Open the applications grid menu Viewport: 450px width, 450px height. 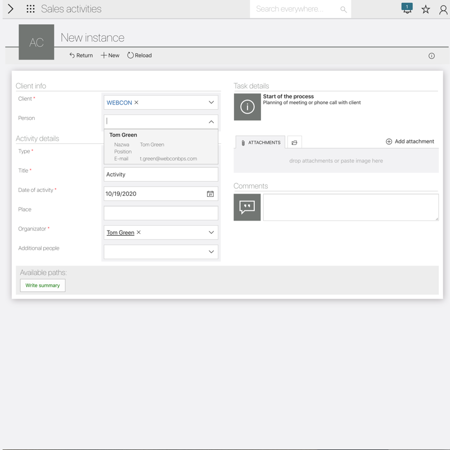pyautogui.click(x=30, y=9)
